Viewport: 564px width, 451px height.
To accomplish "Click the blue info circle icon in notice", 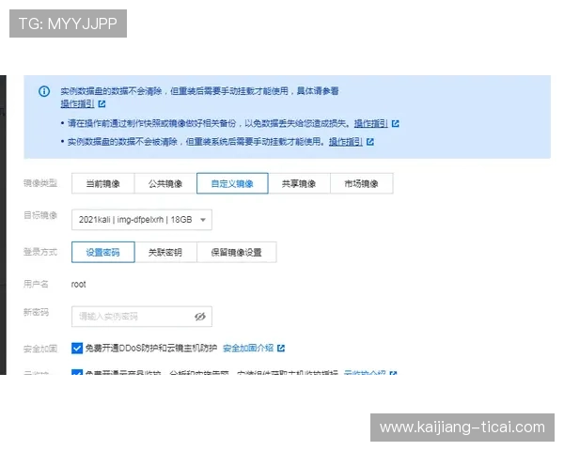I will (x=44, y=91).
